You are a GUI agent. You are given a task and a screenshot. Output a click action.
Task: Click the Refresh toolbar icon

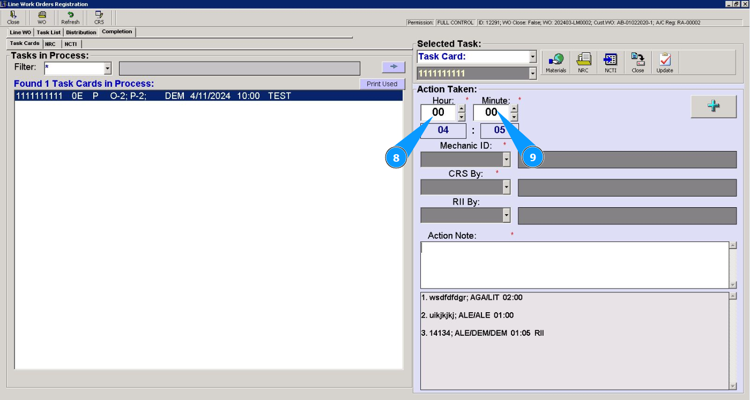(70, 18)
